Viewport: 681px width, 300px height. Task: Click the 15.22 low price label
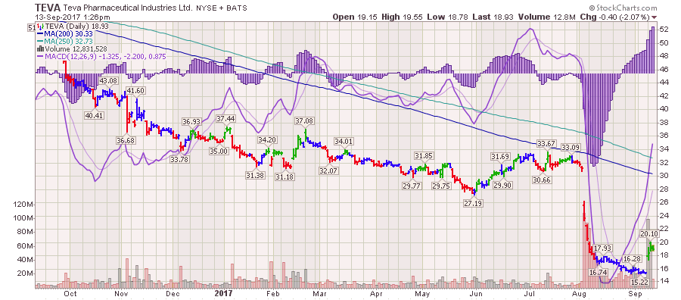639,282
